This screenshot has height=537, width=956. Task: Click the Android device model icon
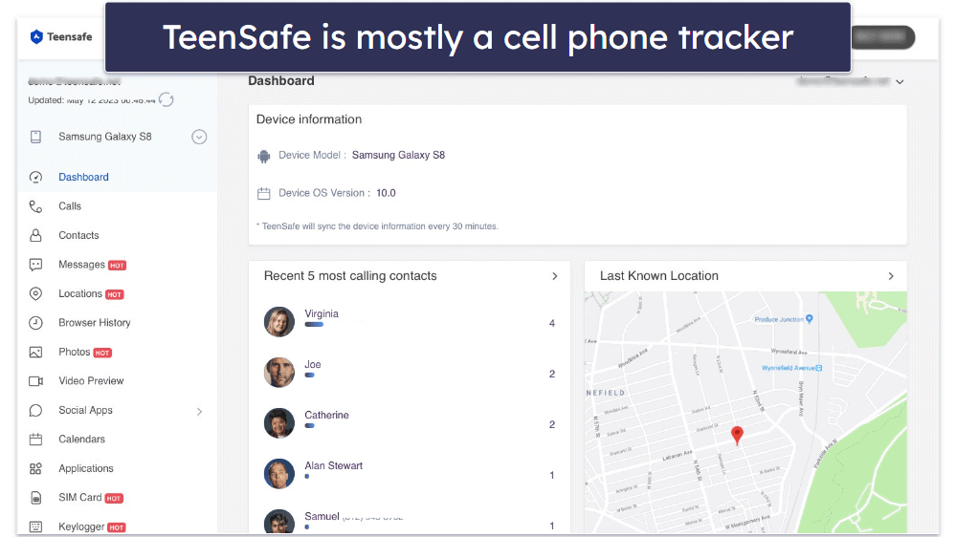(263, 156)
